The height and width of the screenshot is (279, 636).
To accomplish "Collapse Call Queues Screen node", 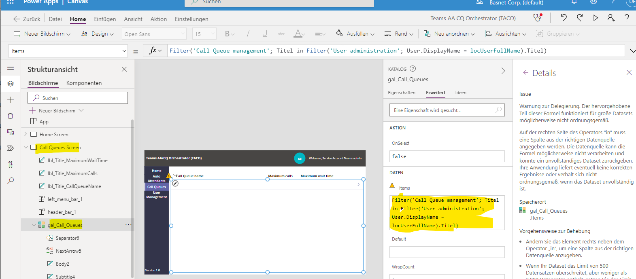I will point(26,147).
